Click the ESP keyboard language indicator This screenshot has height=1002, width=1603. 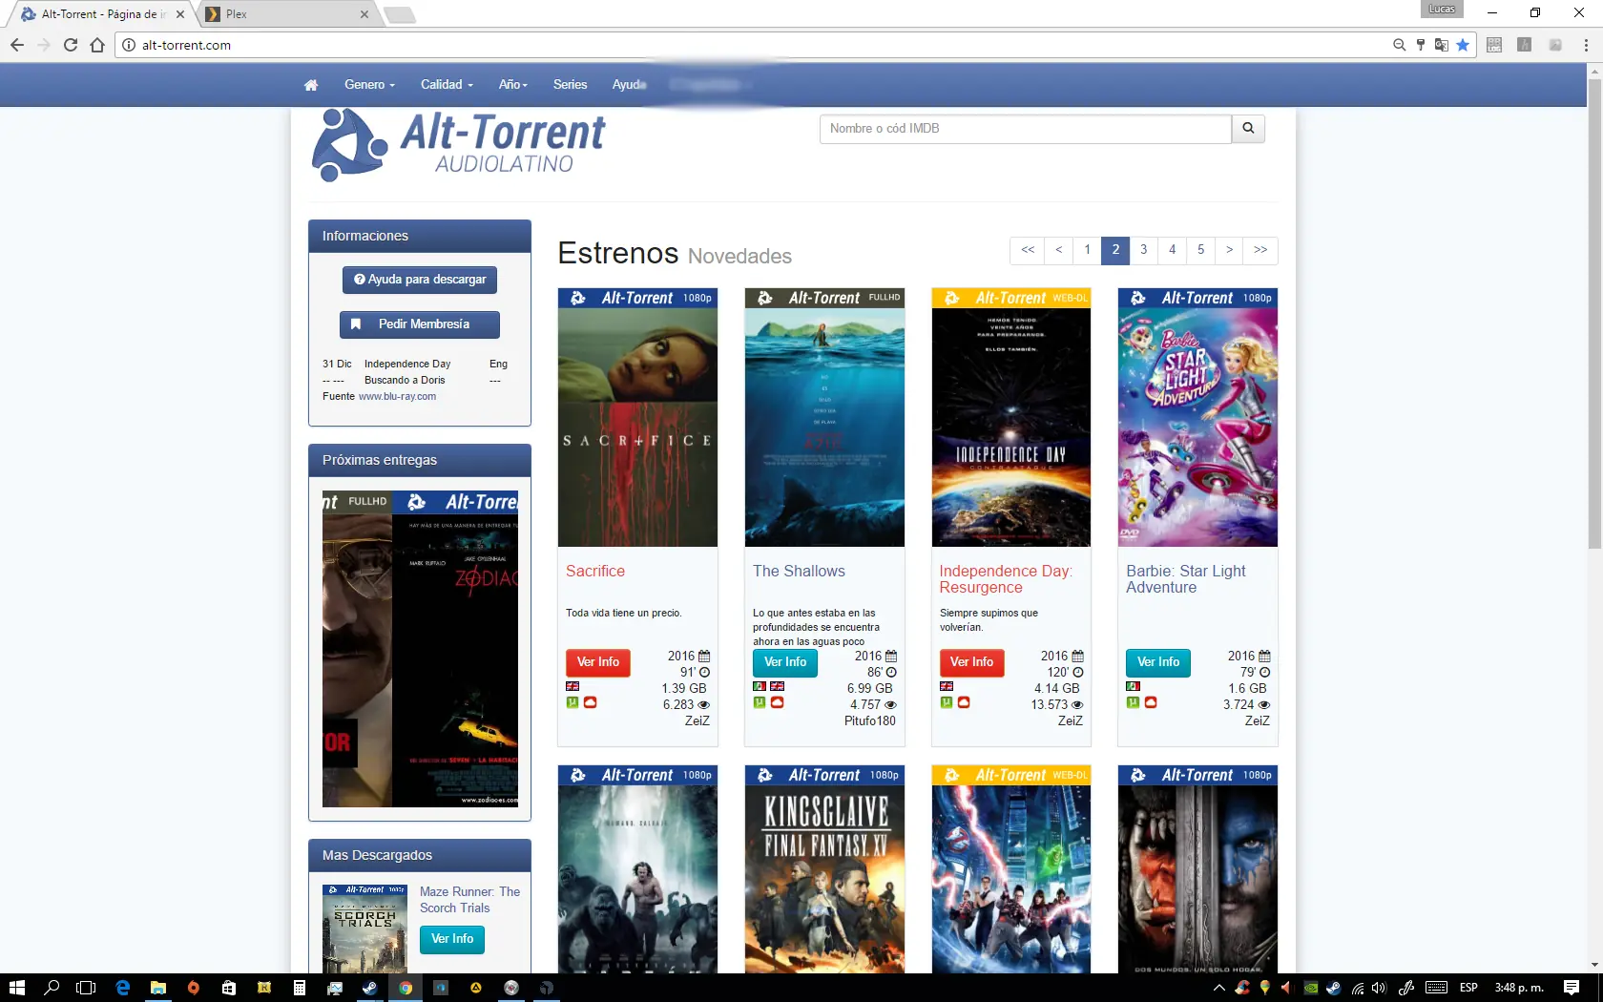(1468, 988)
